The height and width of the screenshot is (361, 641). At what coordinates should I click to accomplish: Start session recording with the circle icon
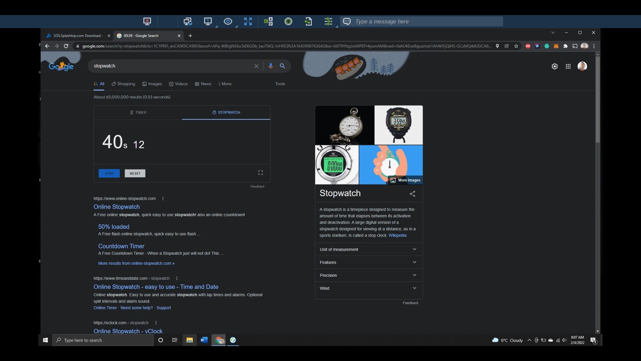[x=288, y=21]
